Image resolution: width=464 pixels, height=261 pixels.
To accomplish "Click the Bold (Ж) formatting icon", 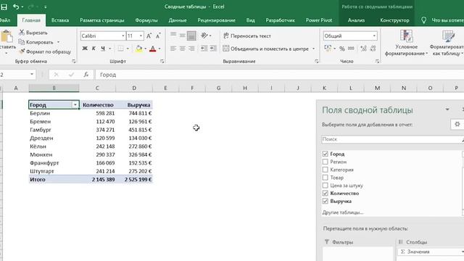I will (x=85, y=49).
